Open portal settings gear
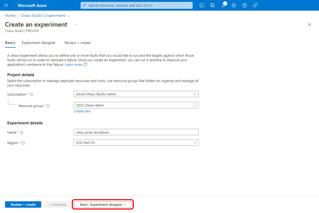 [234, 5]
